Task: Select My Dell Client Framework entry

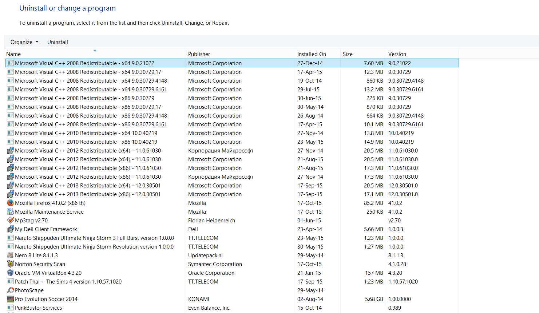Action: [46, 229]
